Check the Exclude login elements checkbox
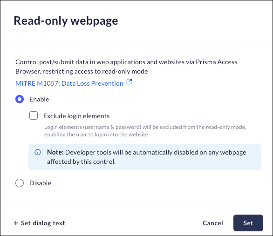 click(34, 115)
